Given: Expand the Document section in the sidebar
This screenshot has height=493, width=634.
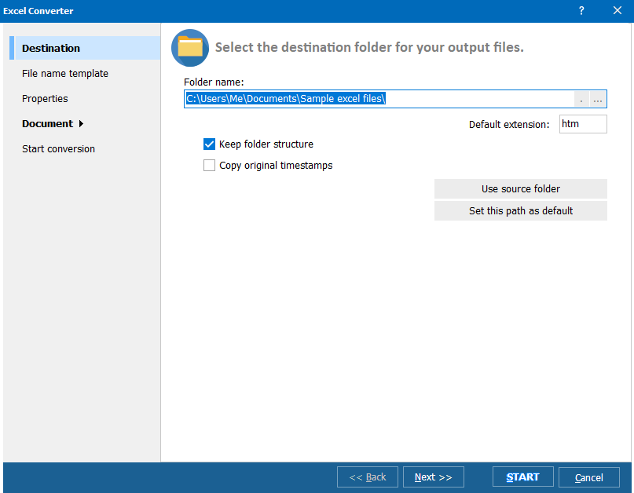Looking at the screenshot, I should (47, 123).
